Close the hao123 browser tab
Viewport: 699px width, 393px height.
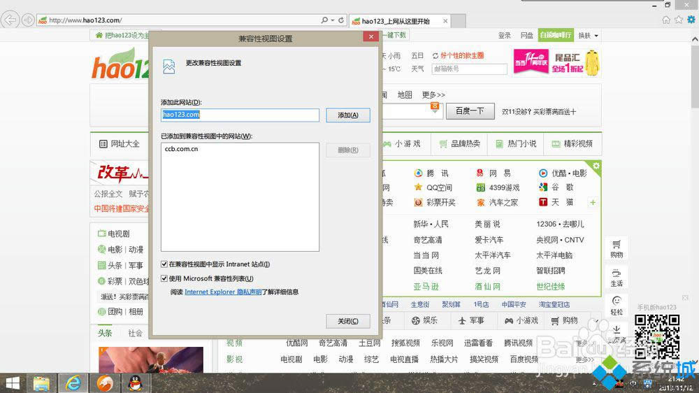445,21
